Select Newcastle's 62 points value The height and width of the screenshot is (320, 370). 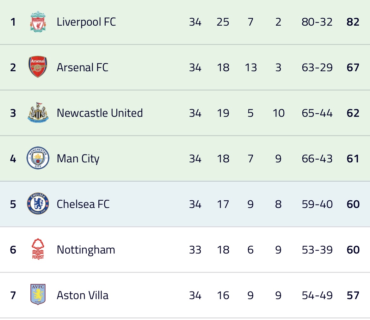coord(353,113)
